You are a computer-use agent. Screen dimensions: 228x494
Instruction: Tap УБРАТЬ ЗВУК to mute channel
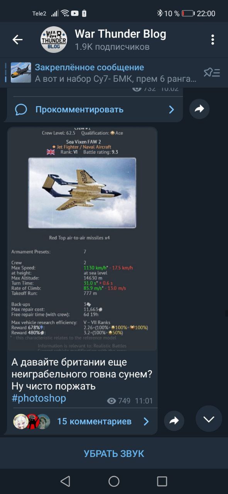[114, 453]
